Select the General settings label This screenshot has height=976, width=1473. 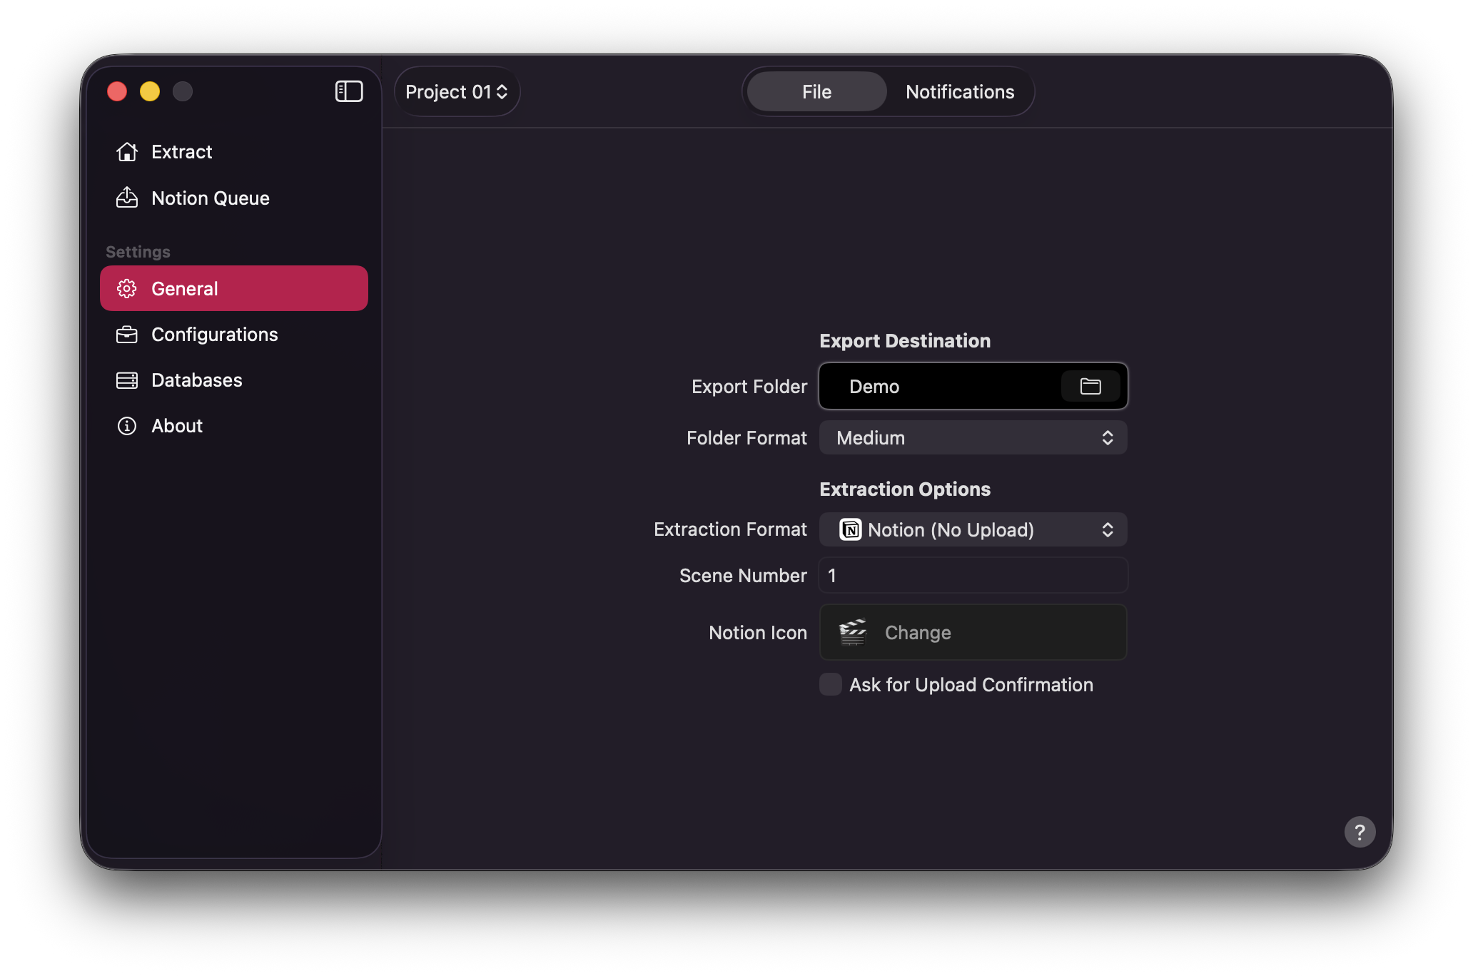pos(185,288)
